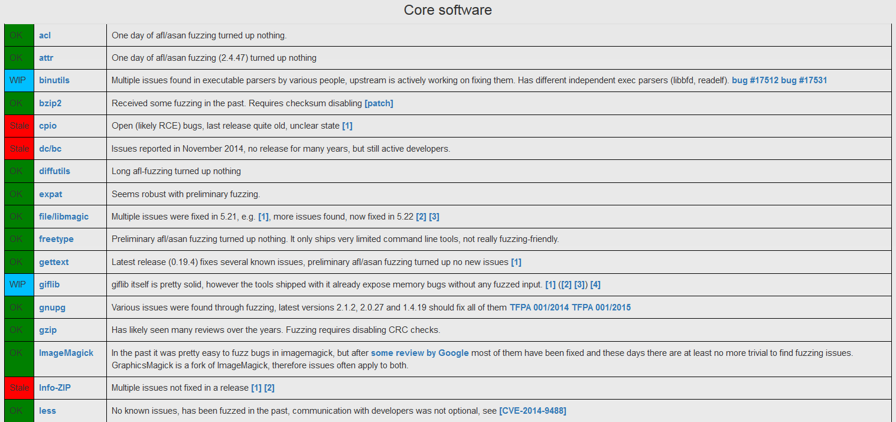This screenshot has width=896, height=422.
Task: Open the Info-ZIP package link
Action: pyautogui.click(x=55, y=388)
